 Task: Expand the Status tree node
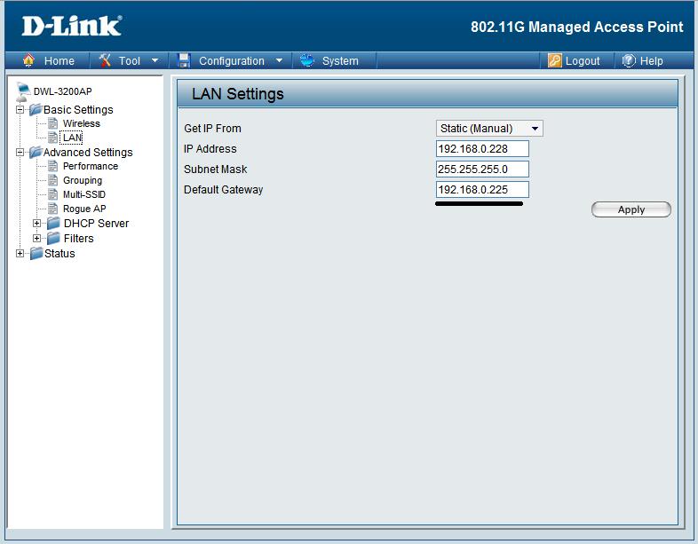click(x=20, y=254)
